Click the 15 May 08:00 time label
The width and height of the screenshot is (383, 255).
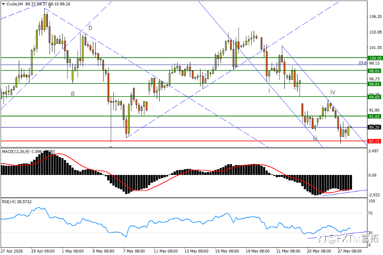point(227,251)
